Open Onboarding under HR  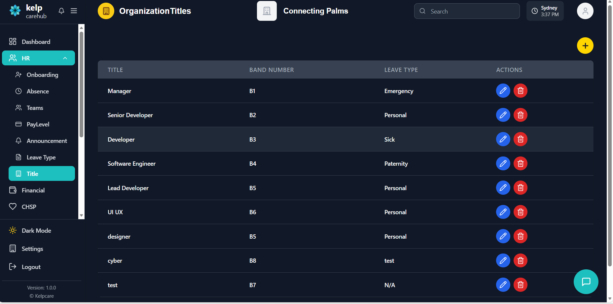(42, 75)
